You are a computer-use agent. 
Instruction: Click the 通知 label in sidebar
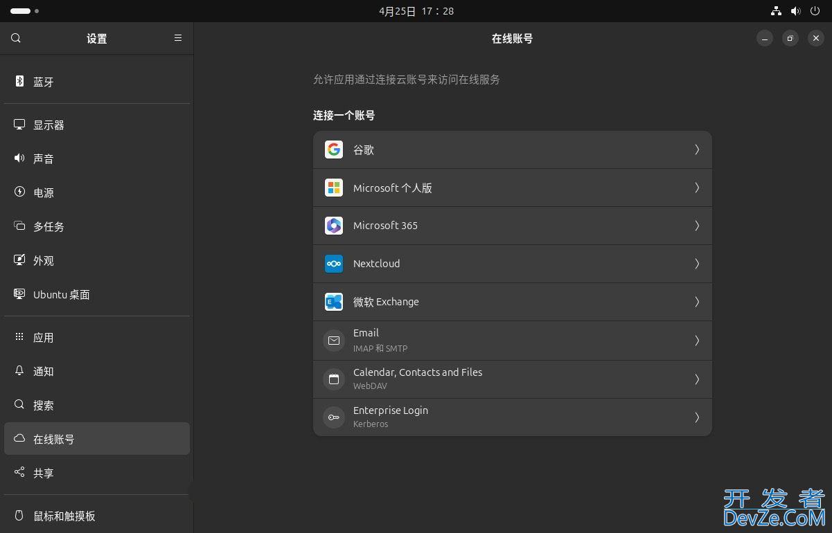coord(44,372)
